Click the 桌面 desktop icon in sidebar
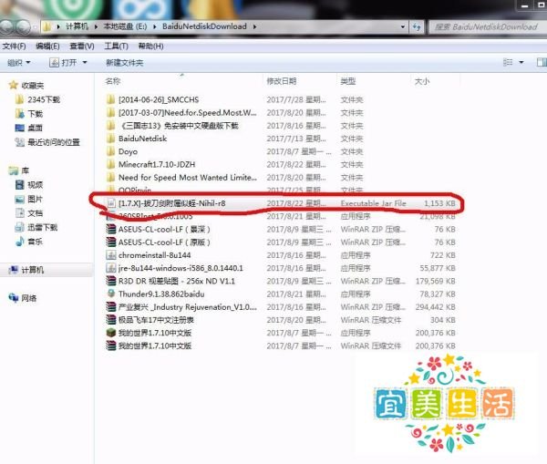This screenshot has width=547, height=464. tap(19, 128)
